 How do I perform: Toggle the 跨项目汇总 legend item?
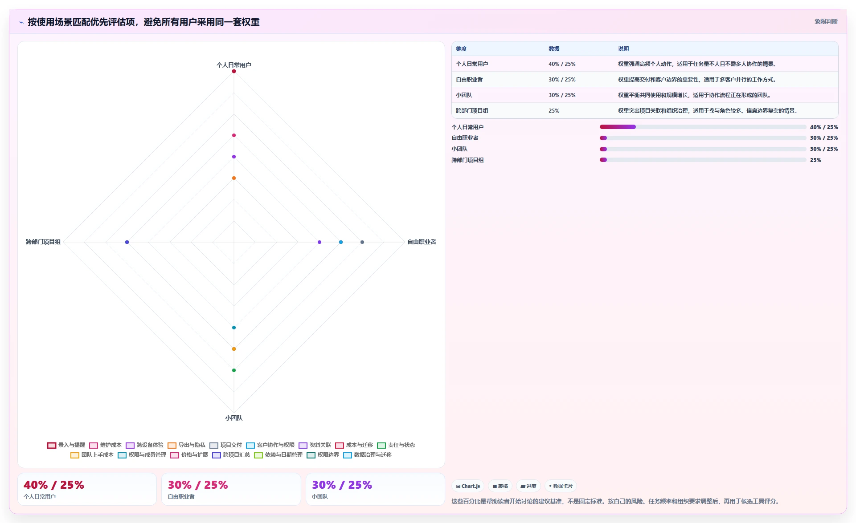pyautogui.click(x=231, y=455)
